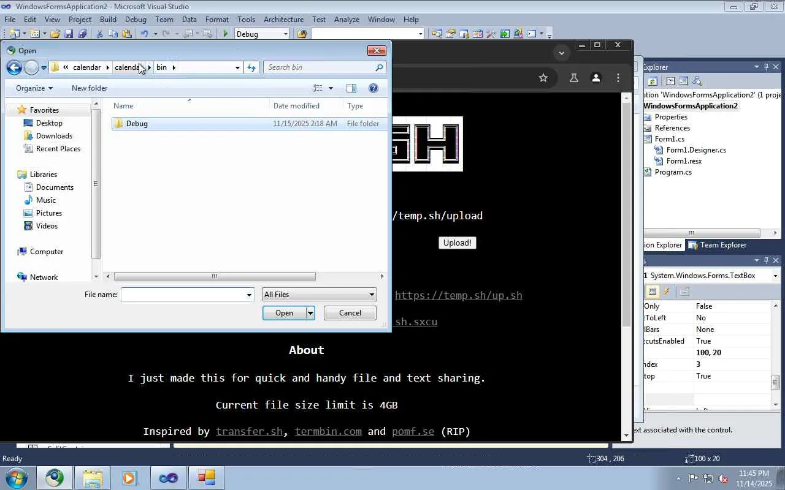Click the lightning Events icon in Properties panel
This screenshot has width=785, height=490.
click(x=667, y=292)
